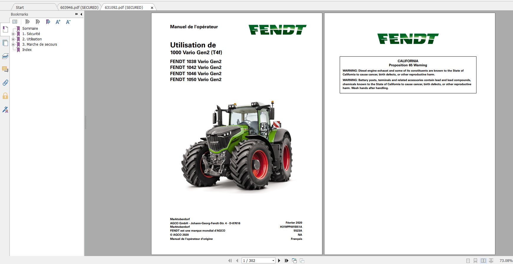The height and width of the screenshot is (264, 513).
Task: Click '© AGCO 2020' copyright text
Action: [179, 235]
